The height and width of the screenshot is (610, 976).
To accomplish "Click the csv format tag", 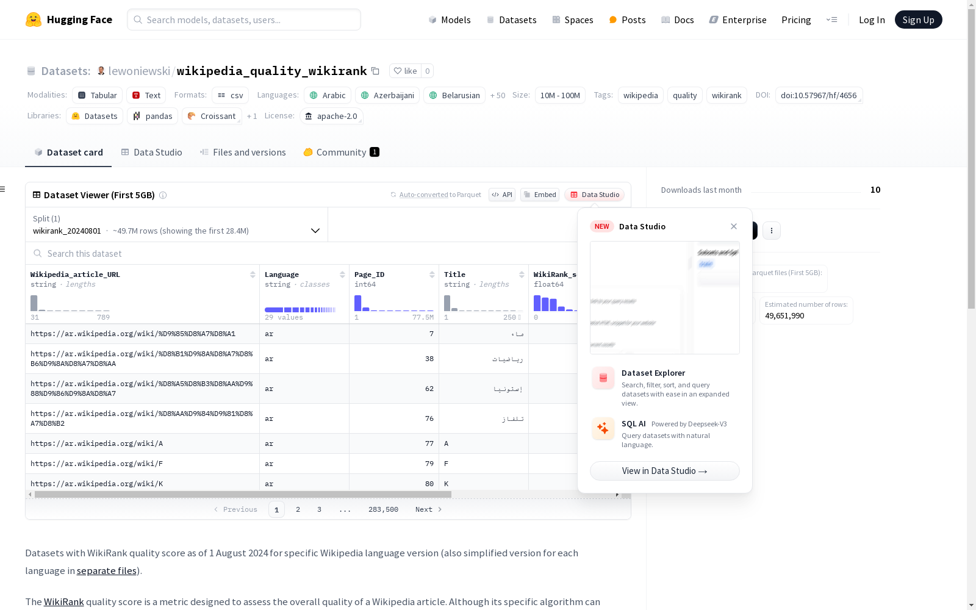I will (x=231, y=95).
